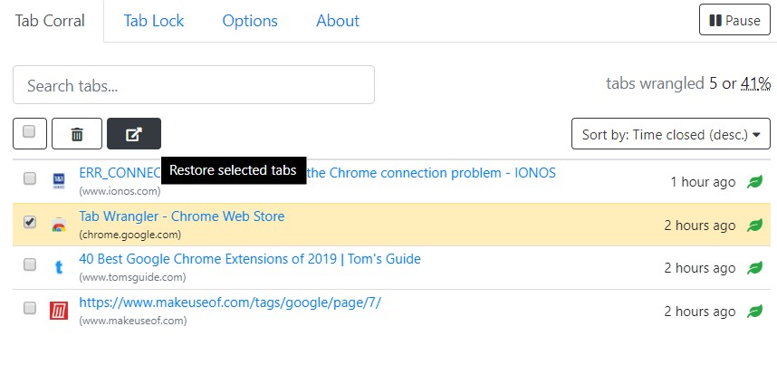Check the Tom's Guide row checkbox
Viewport: 777px width, 365px height.
click(30, 264)
